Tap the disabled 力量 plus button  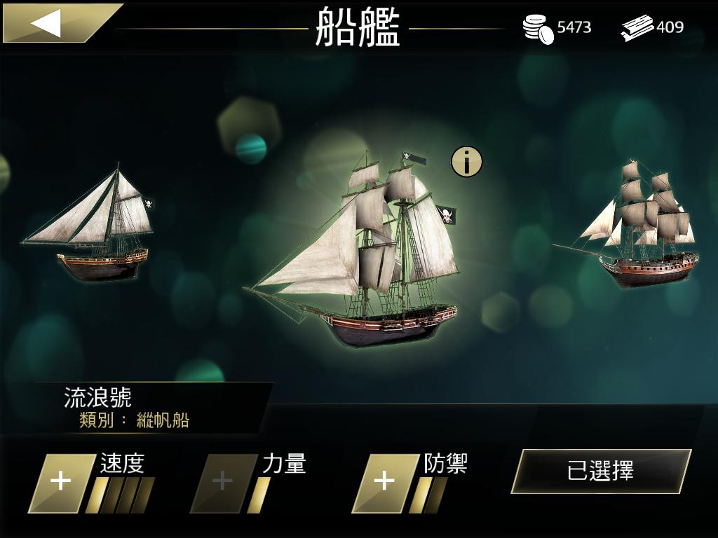tap(224, 483)
